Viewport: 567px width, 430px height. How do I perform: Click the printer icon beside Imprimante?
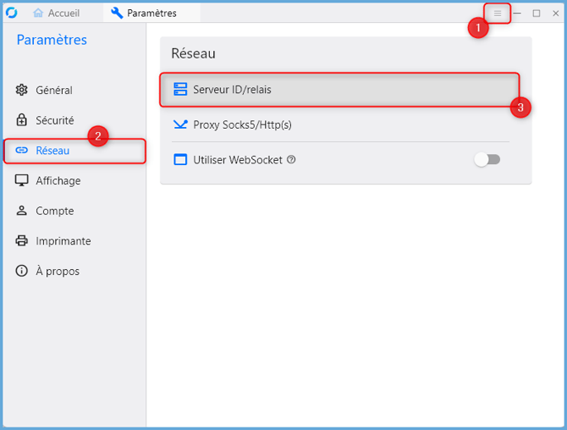(x=22, y=240)
